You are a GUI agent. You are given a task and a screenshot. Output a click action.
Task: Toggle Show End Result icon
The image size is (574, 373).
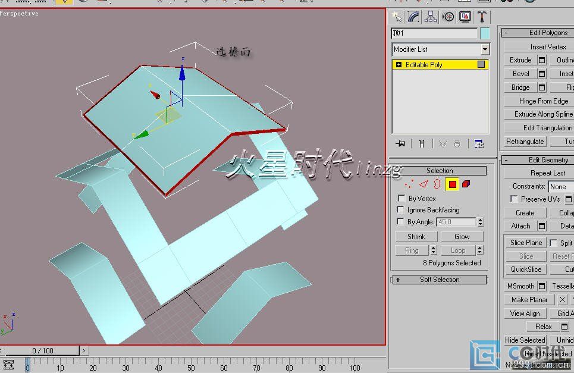(x=421, y=144)
